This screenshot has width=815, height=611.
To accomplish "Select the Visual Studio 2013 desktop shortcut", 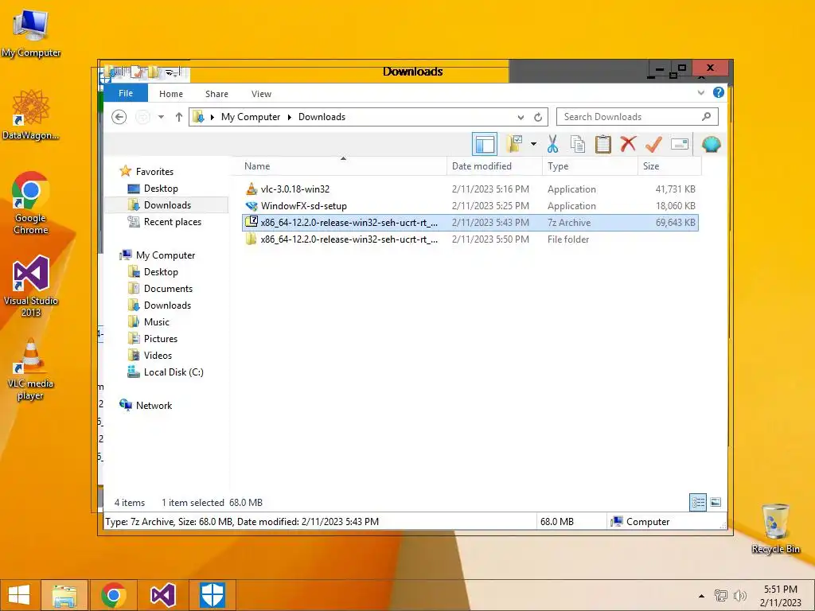I will click(31, 286).
